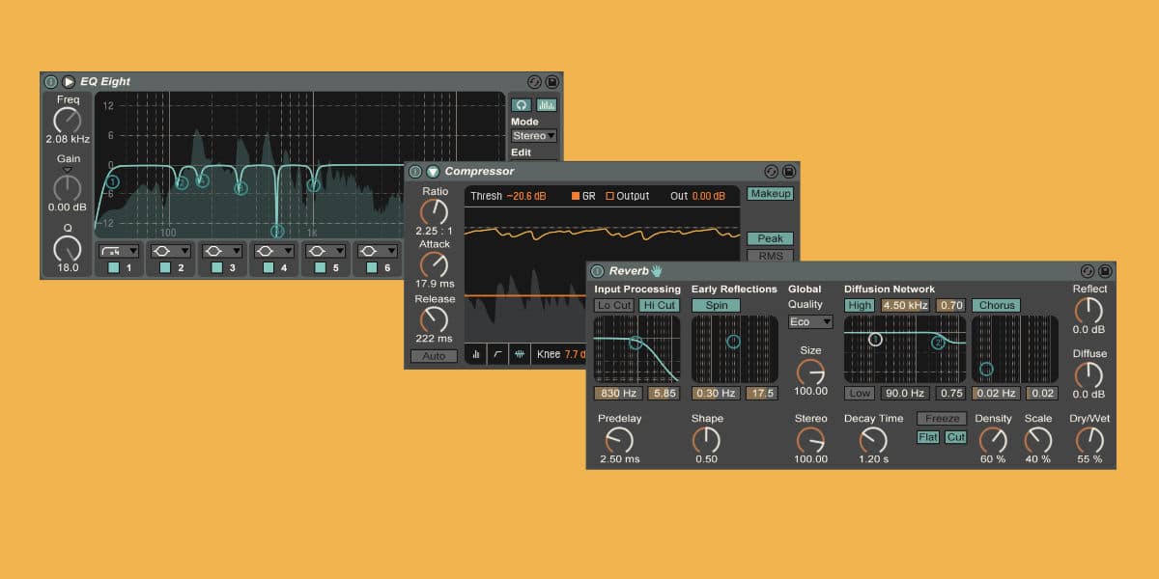This screenshot has width=1159, height=579.
Task: Click the Compressor save preset disk icon
Action: coord(788,172)
